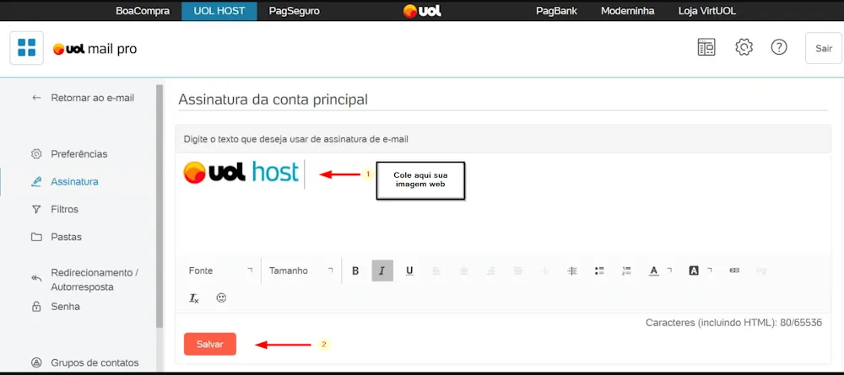
Task: Open the Tamanho size dropdown
Action: 301,271
